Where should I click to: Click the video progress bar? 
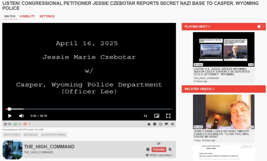coord(89,109)
